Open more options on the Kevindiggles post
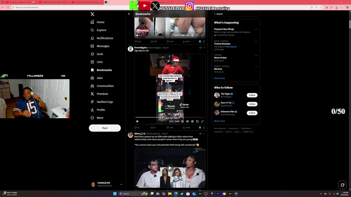This screenshot has width=351, height=197. tap(204, 48)
